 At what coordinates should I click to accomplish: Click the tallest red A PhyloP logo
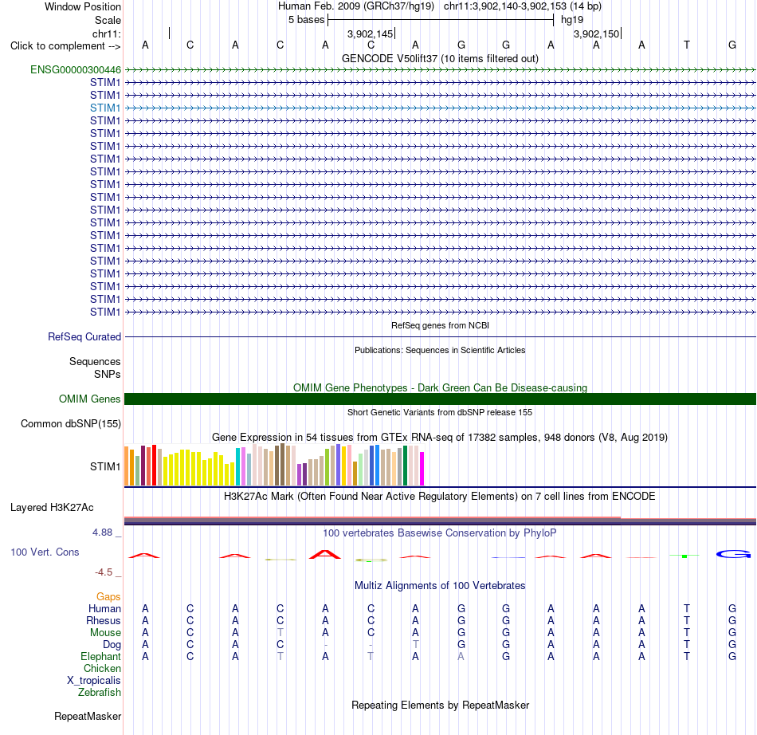pos(325,554)
